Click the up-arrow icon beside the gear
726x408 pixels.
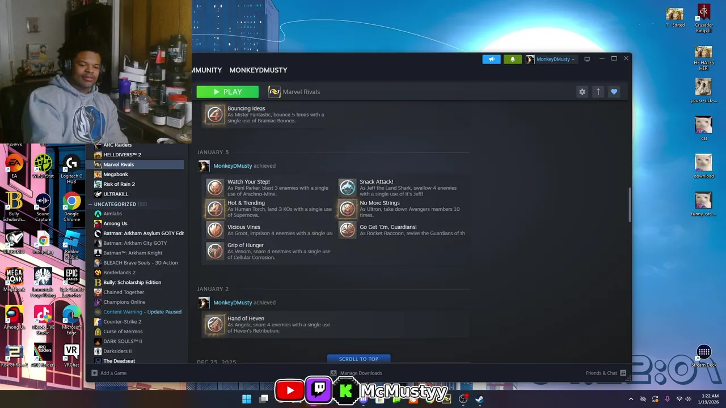[598, 92]
